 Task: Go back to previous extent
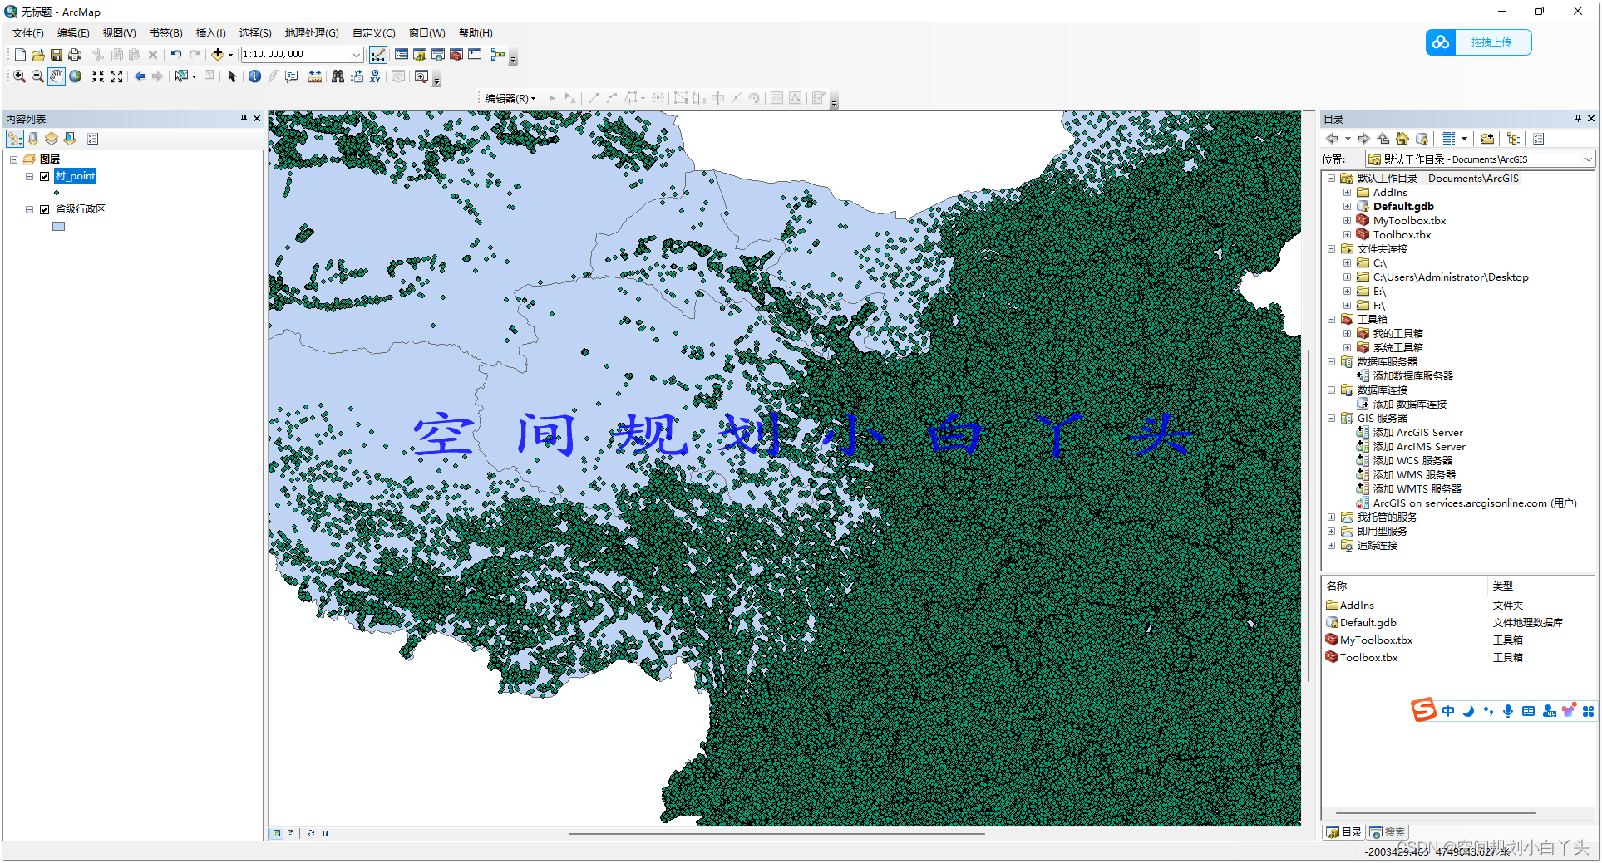tap(140, 76)
